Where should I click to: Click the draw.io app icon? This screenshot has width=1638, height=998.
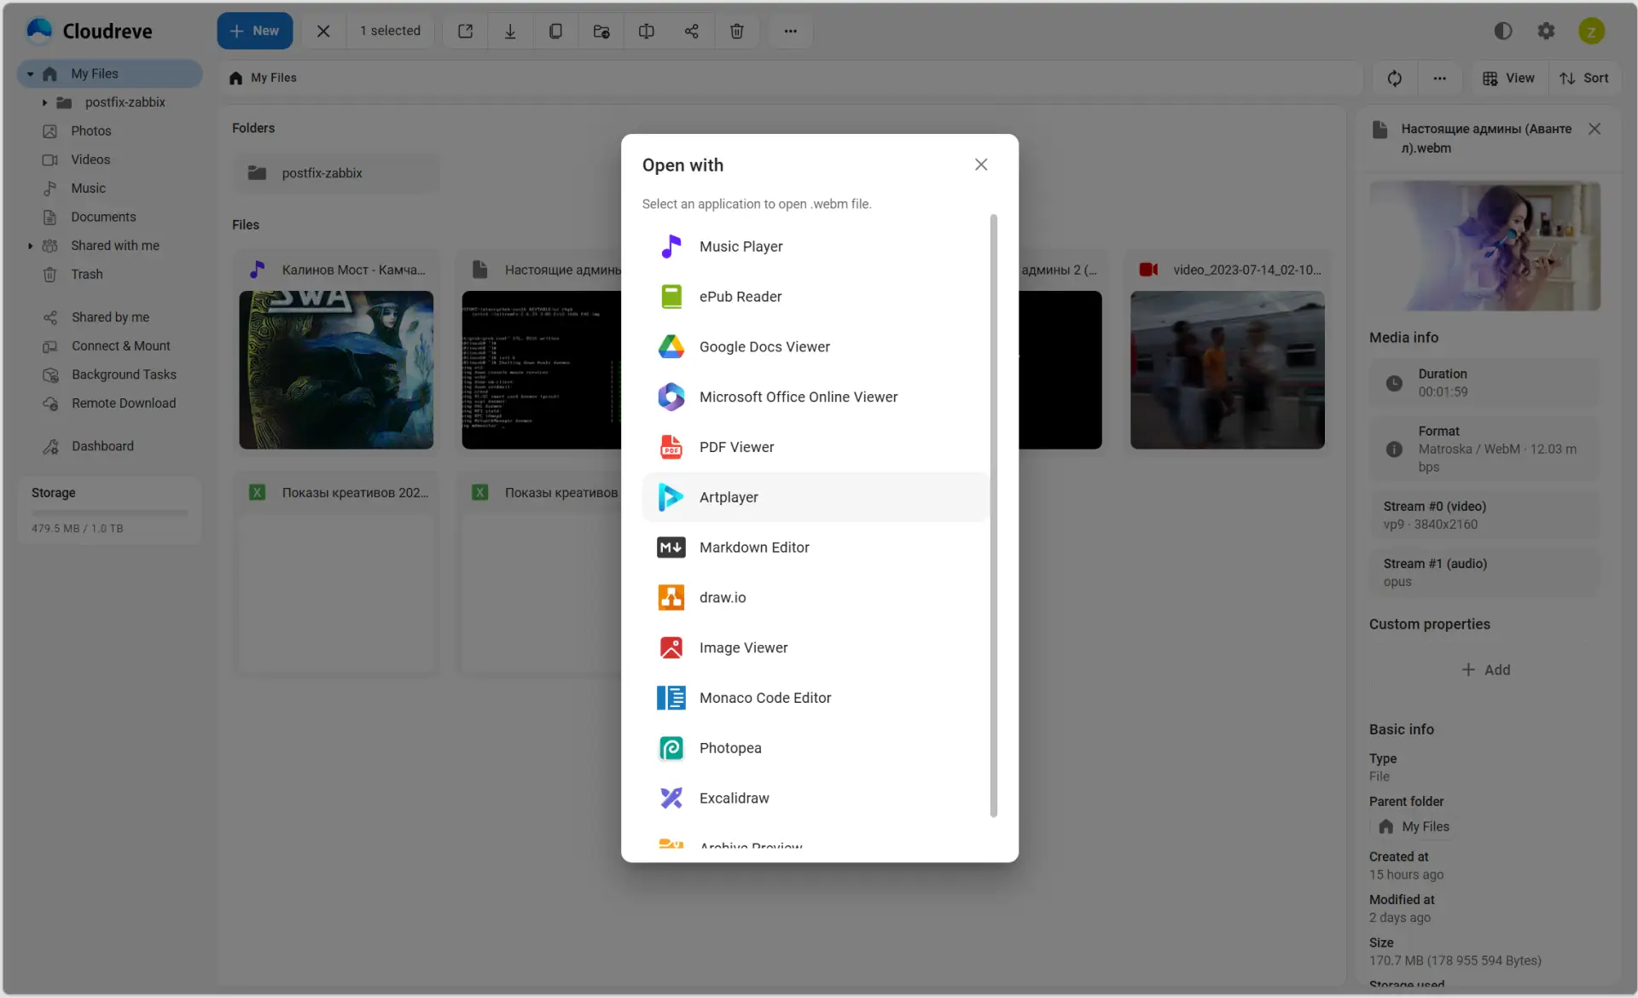(x=671, y=598)
